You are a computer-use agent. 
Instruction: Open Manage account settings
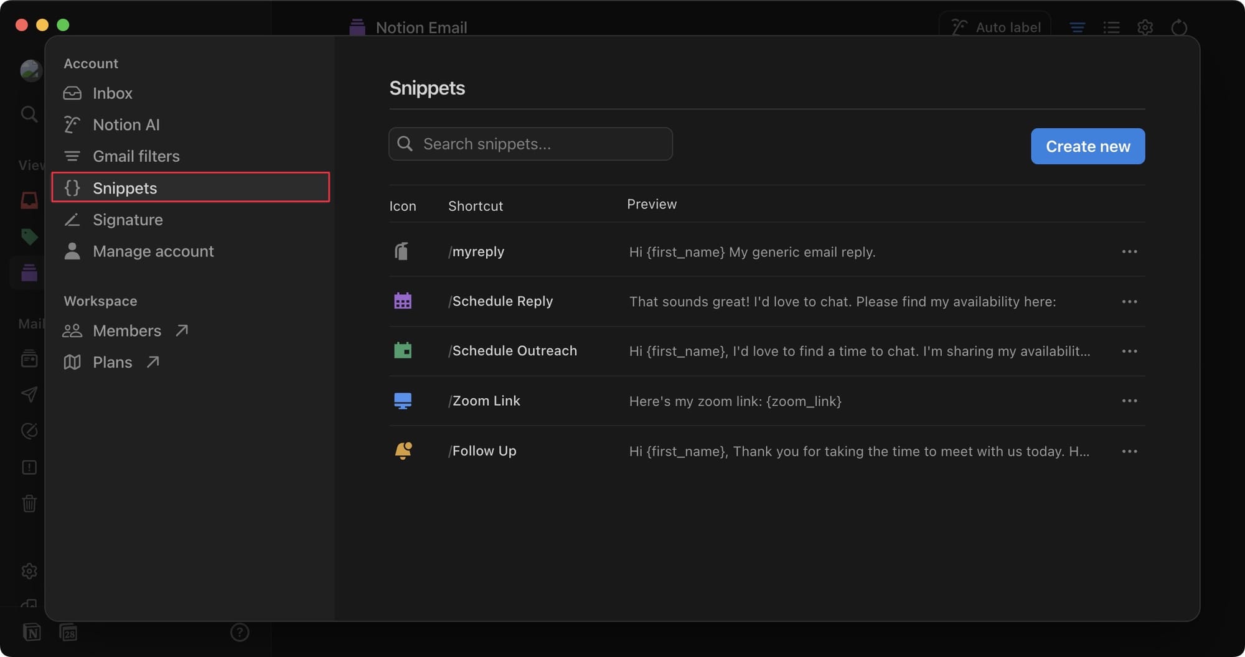(190, 251)
